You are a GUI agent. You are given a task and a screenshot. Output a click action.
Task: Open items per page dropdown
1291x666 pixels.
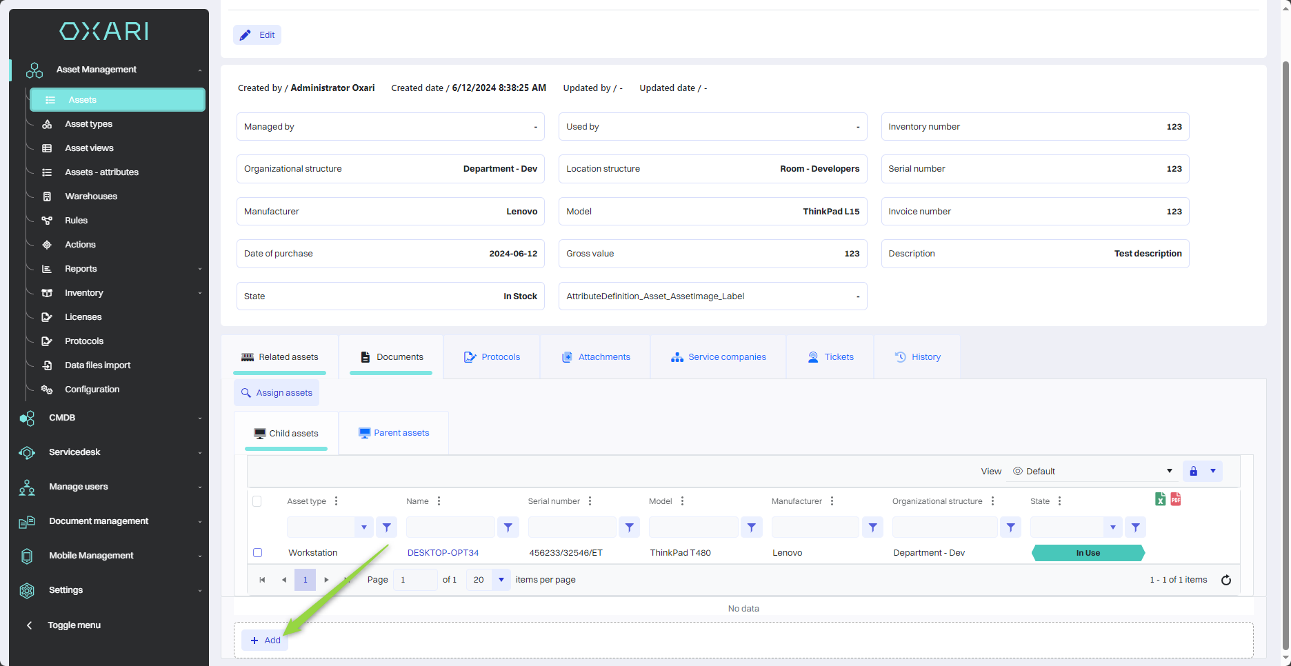click(x=501, y=580)
